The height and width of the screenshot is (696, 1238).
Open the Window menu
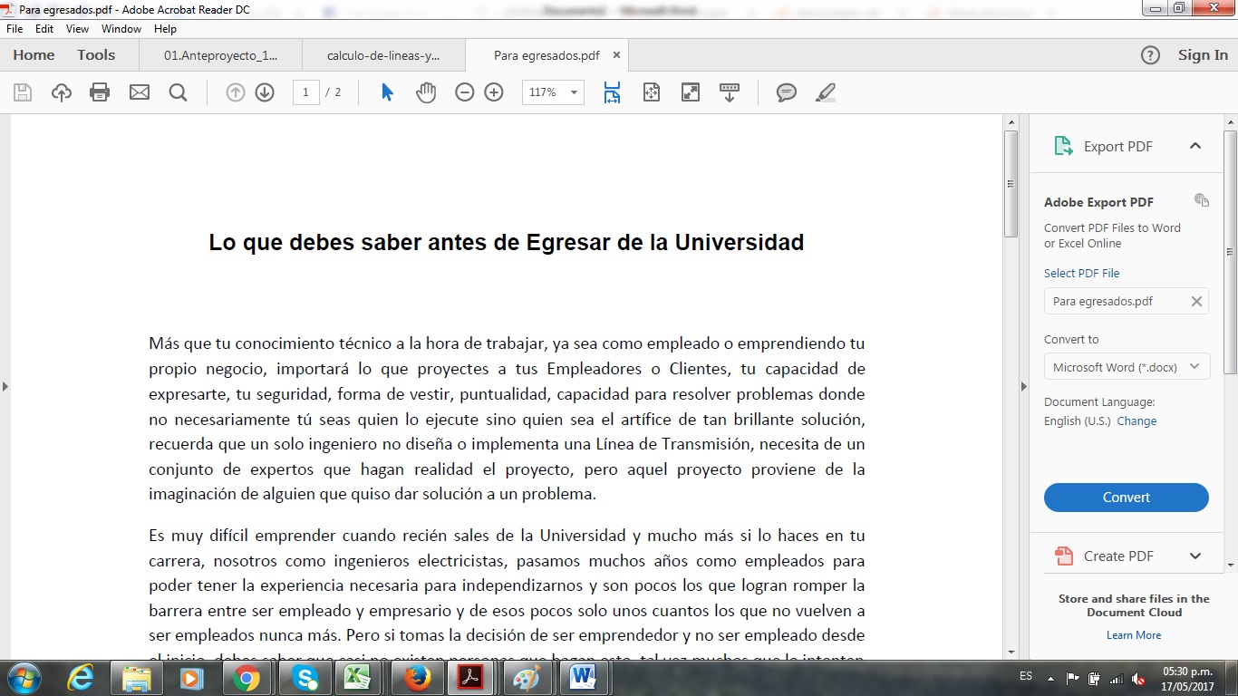[x=121, y=29]
